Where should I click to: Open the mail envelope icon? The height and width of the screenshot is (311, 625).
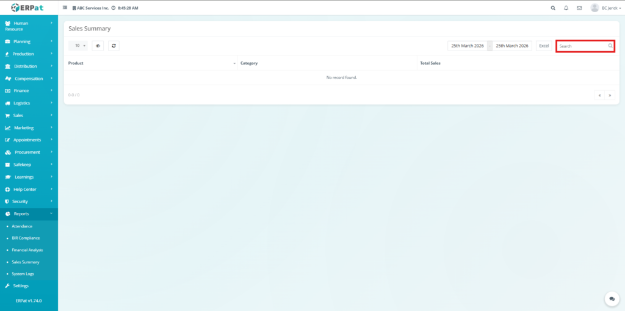579,8
